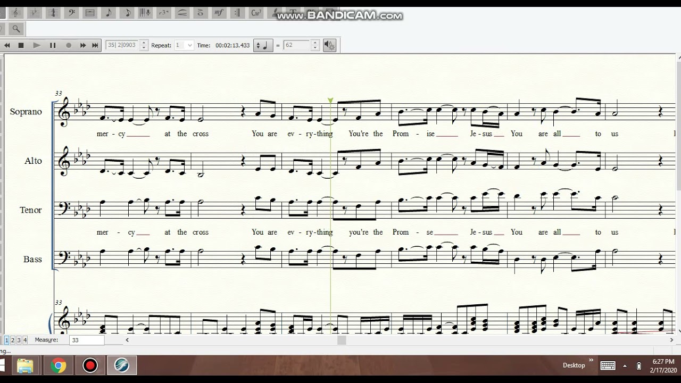The height and width of the screenshot is (383, 681).
Task: Open the clock showing 6:27 PM
Action: coord(663,366)
